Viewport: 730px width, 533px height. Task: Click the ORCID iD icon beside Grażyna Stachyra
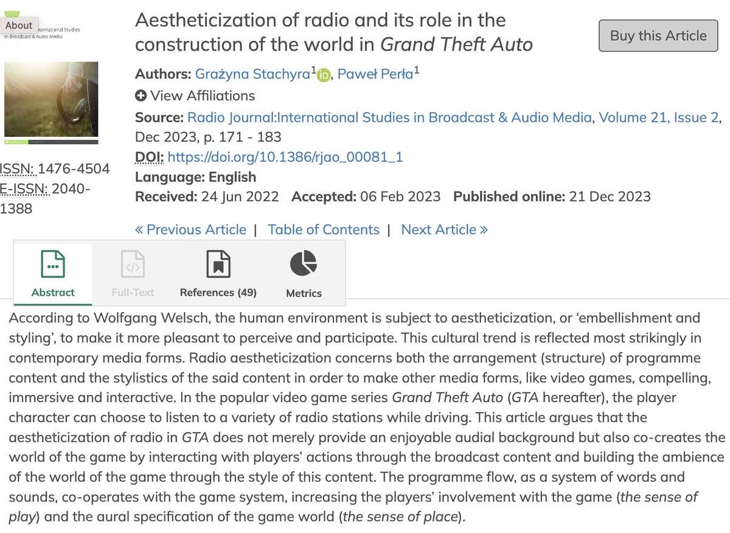tap(323, 75)
